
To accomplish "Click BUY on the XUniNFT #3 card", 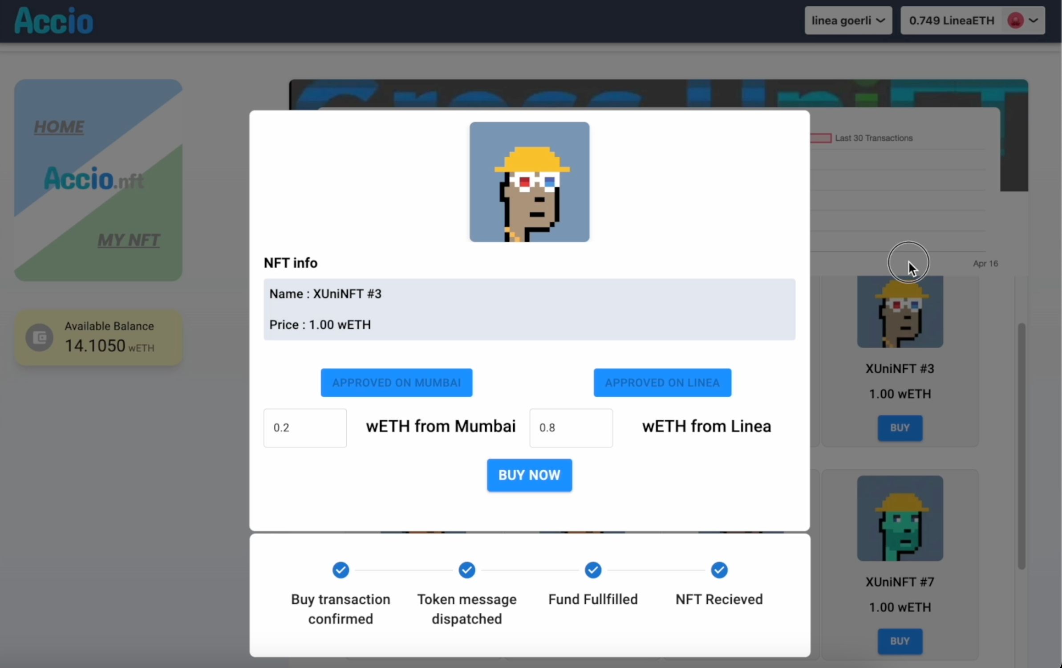I will (x=900, y=428).
